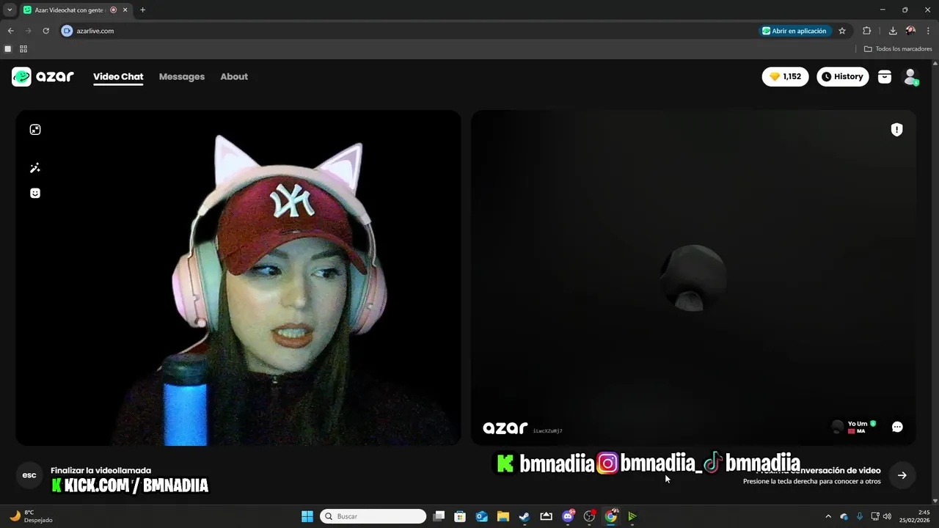Click the Buscar taskbar search box
The height and width of the screenshot is (528, 939).
click(373, 516)
